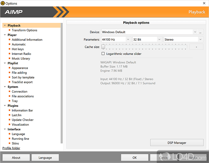The height and width of the screenshot is (163, 209).
Task: Open Update Checker plugin settings
Action: (22, 120)
